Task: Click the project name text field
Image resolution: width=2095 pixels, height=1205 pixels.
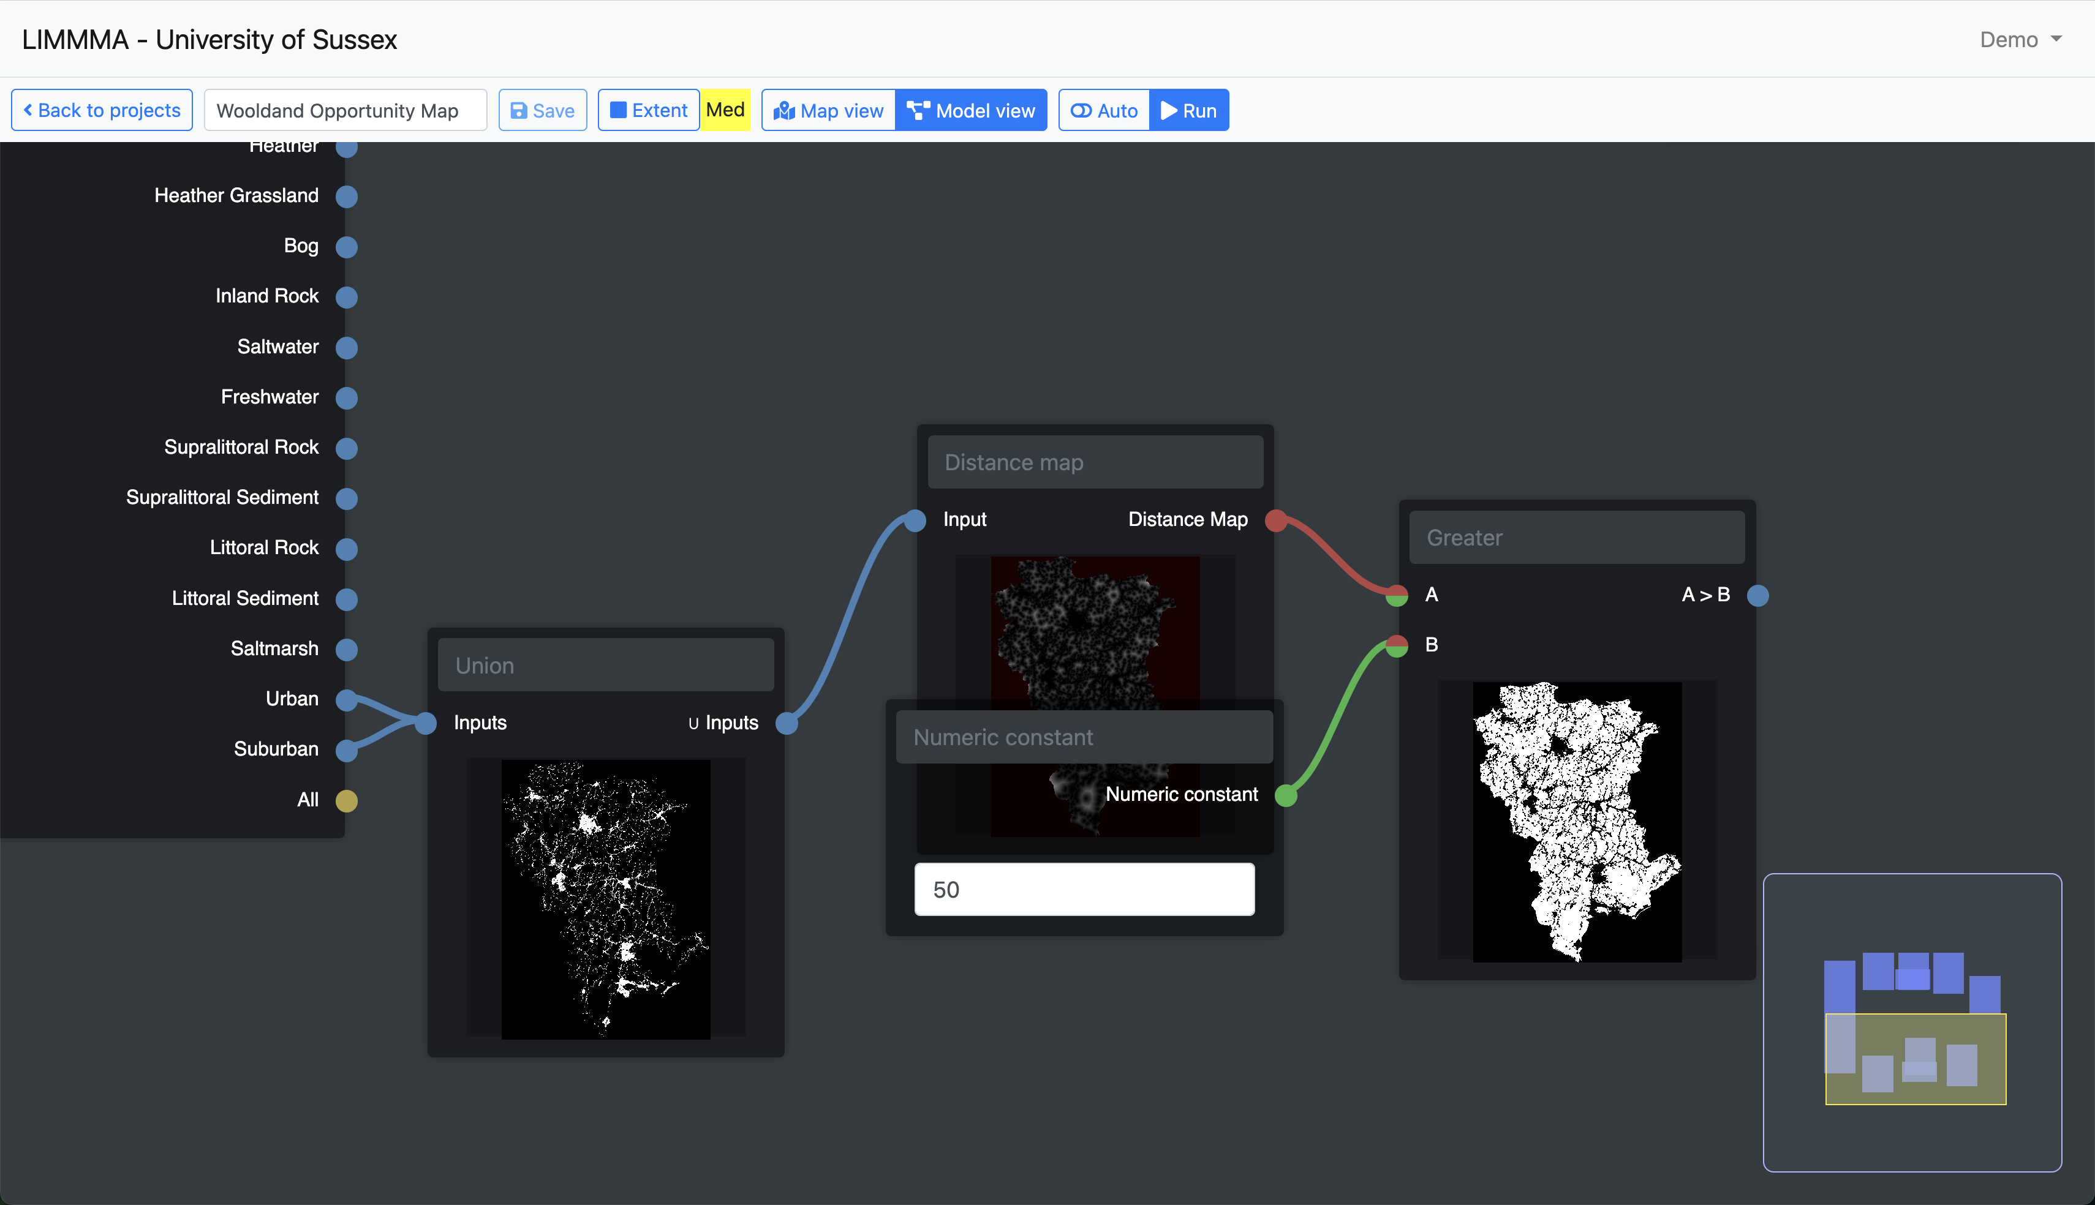Action: [x=345, y=110]
